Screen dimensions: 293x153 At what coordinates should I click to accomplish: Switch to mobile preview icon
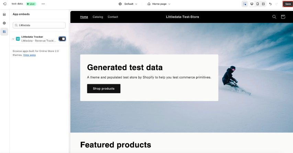(x=258, y=4)
